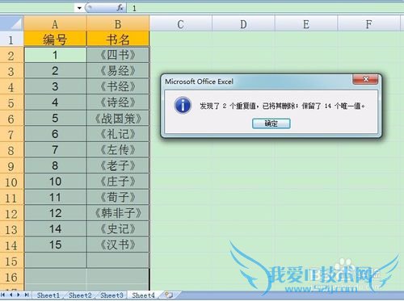Select row 10 header
404x301 pixels.
tap(11, 182)
